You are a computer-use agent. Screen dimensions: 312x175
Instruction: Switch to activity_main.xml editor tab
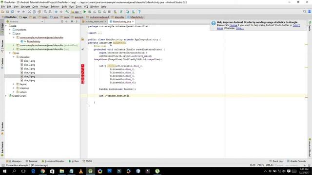point(94,21)
